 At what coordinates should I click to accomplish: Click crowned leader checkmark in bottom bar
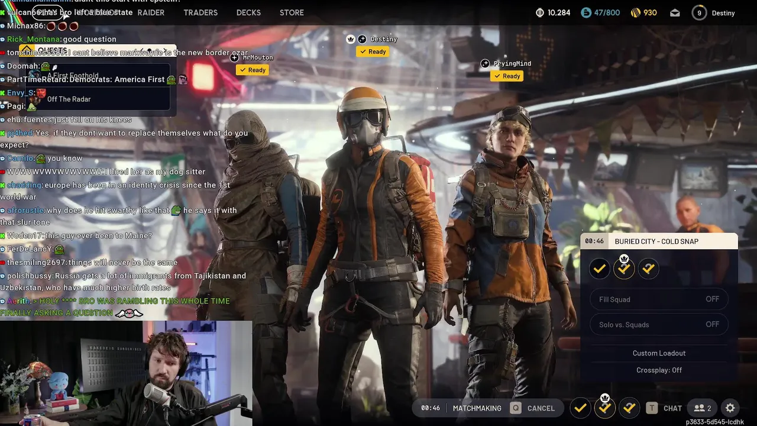click(604, 408)
